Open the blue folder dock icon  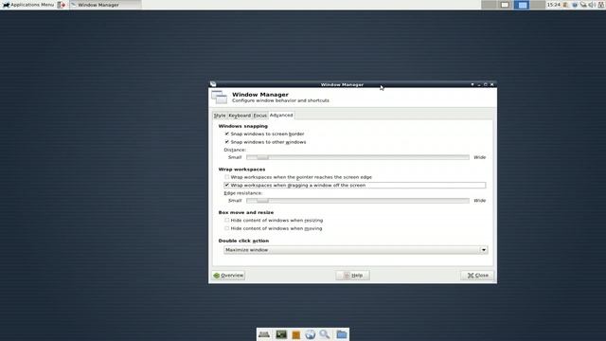pos(342,334)
